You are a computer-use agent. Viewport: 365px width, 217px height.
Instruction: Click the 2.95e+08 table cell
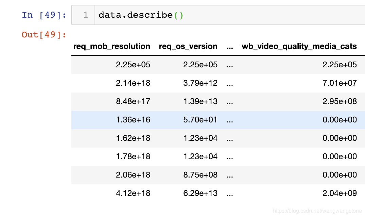pos(340,101)
